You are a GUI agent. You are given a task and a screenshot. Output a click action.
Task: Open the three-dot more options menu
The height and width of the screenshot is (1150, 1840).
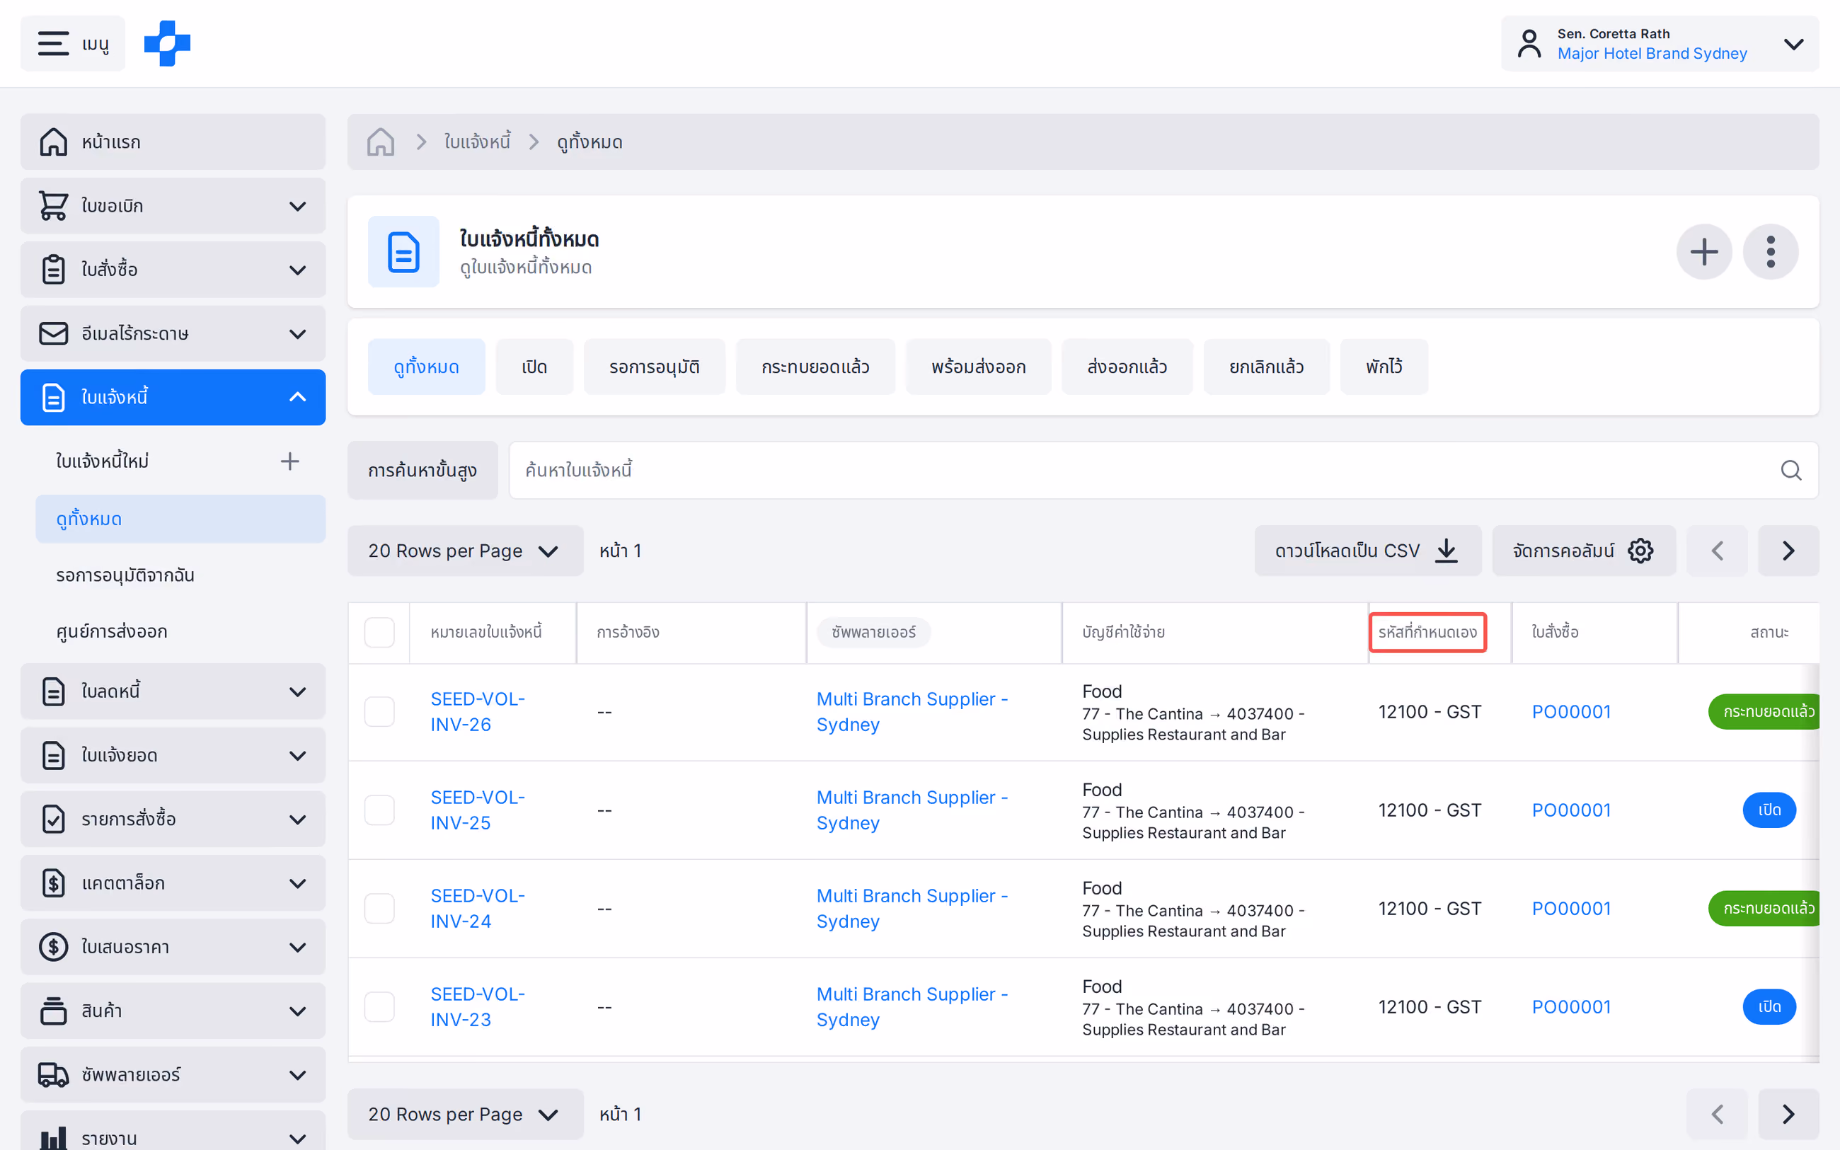click(1771, 252)
